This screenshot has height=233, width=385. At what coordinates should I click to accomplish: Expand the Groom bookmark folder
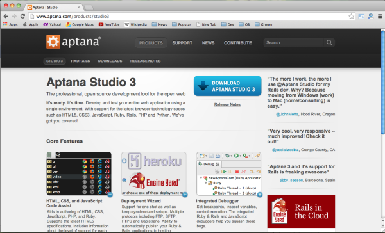(x=264, y=24)
